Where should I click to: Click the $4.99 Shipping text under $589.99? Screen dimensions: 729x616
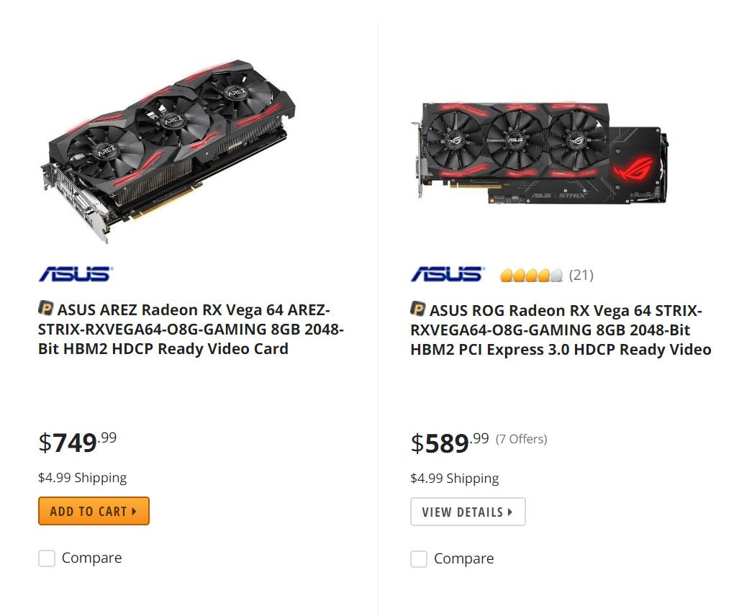pyautogui.click(x=454, y=479)
